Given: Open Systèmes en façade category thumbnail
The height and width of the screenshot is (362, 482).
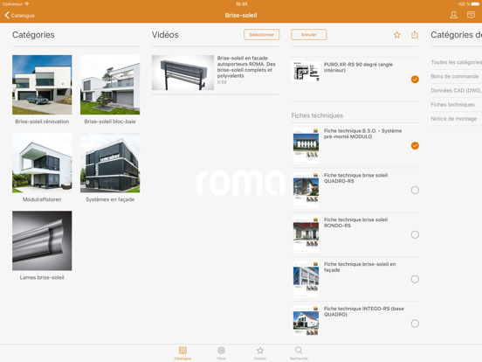Looking at the screenshot, I should 110,163.
